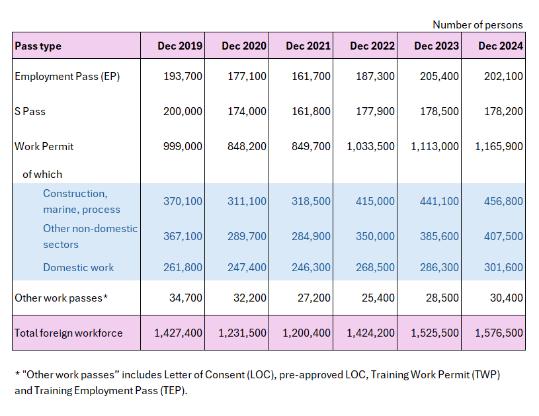The width and height of the screenshot is (539, 416).
Task: Select the Other non-domestic sectors label
Action: tap(90, 236)
